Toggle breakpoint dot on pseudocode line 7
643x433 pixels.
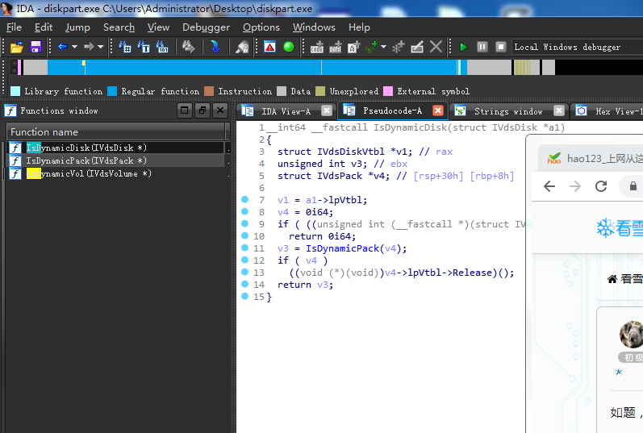point(244,199)
